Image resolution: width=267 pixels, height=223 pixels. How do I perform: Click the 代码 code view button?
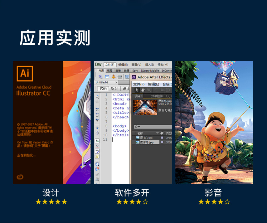[103, 88]
